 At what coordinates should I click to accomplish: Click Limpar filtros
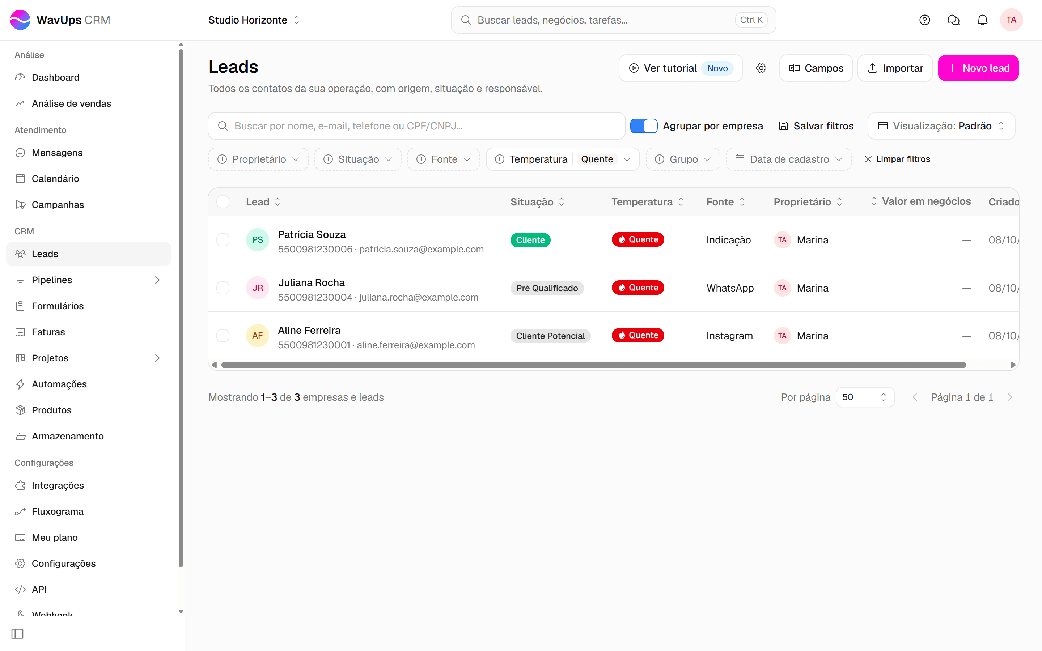897,159
